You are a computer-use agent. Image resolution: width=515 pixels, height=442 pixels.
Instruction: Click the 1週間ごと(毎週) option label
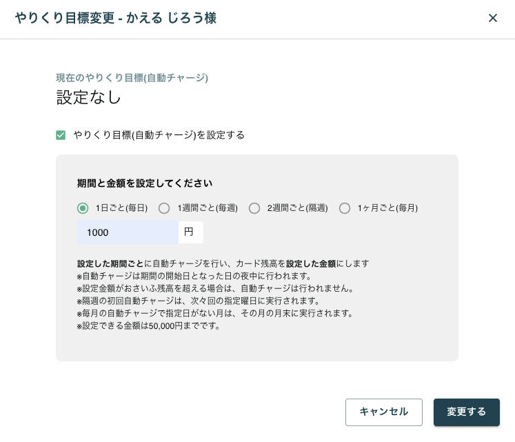click(x=207, y=208)
